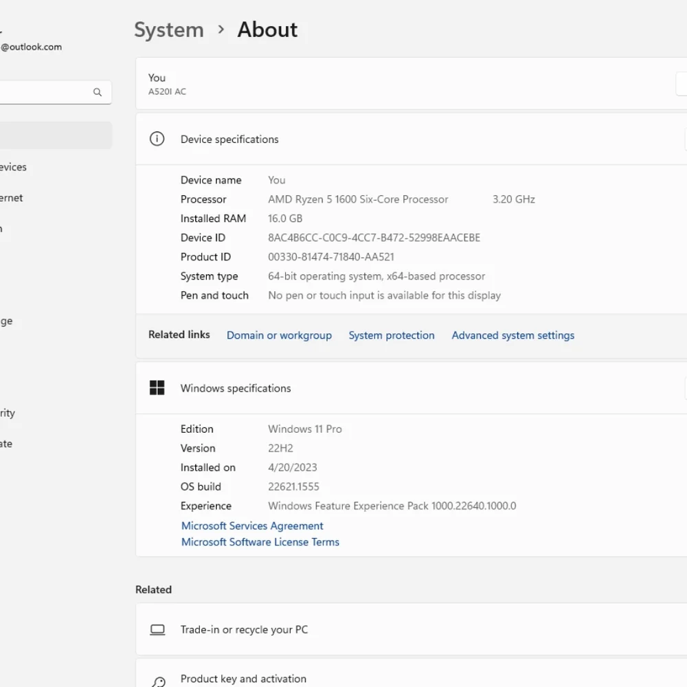Collapse the Device specifications section header
687x687 pixels.
pyautogui.click(x=412, y=139)
